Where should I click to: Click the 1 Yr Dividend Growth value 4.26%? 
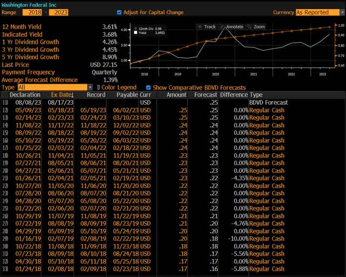[110, 42]
